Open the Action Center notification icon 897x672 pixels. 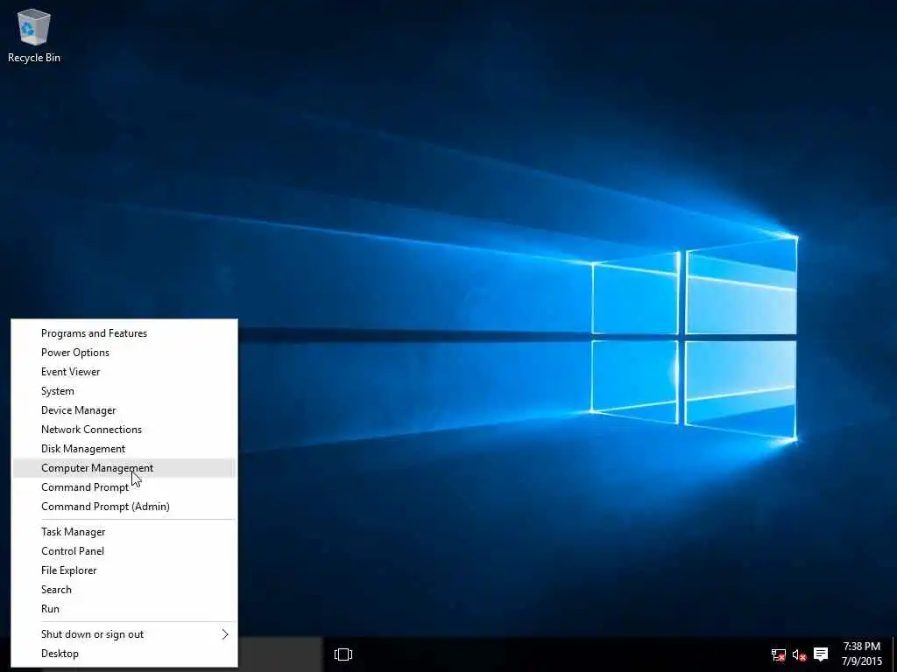point(821,654)
